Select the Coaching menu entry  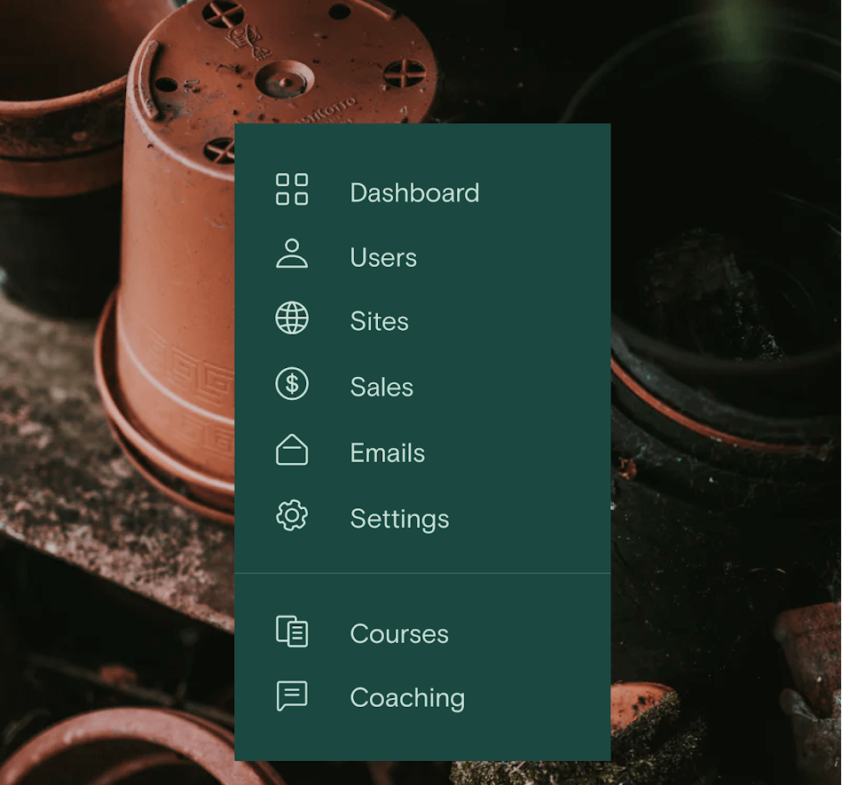click(407, 699)
